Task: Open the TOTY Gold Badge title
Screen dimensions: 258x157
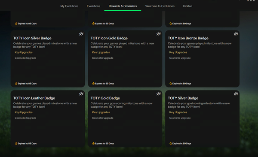Action: [x=105, y=98]
